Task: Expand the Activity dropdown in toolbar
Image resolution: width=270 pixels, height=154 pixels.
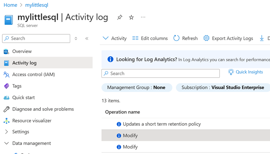Action: (115, 38)
